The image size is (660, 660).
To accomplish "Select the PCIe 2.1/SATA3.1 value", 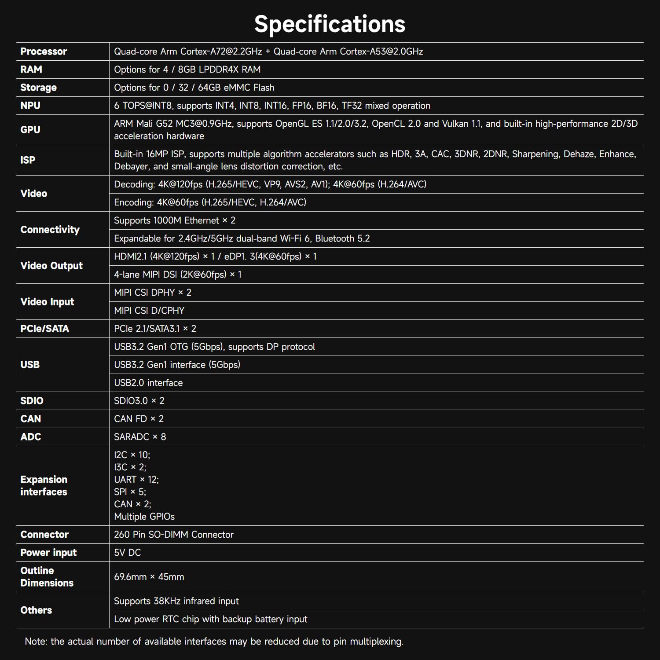I will coord(155,329).
